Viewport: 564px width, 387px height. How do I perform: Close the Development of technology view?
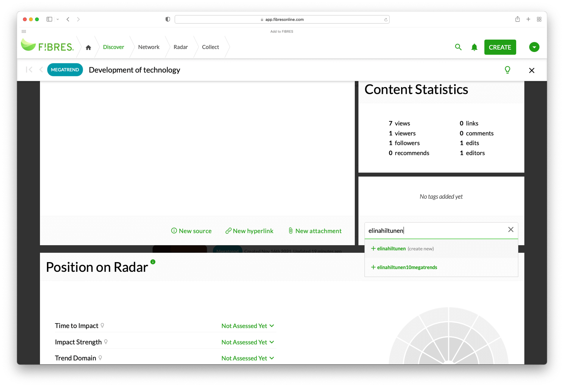point(531,70)
